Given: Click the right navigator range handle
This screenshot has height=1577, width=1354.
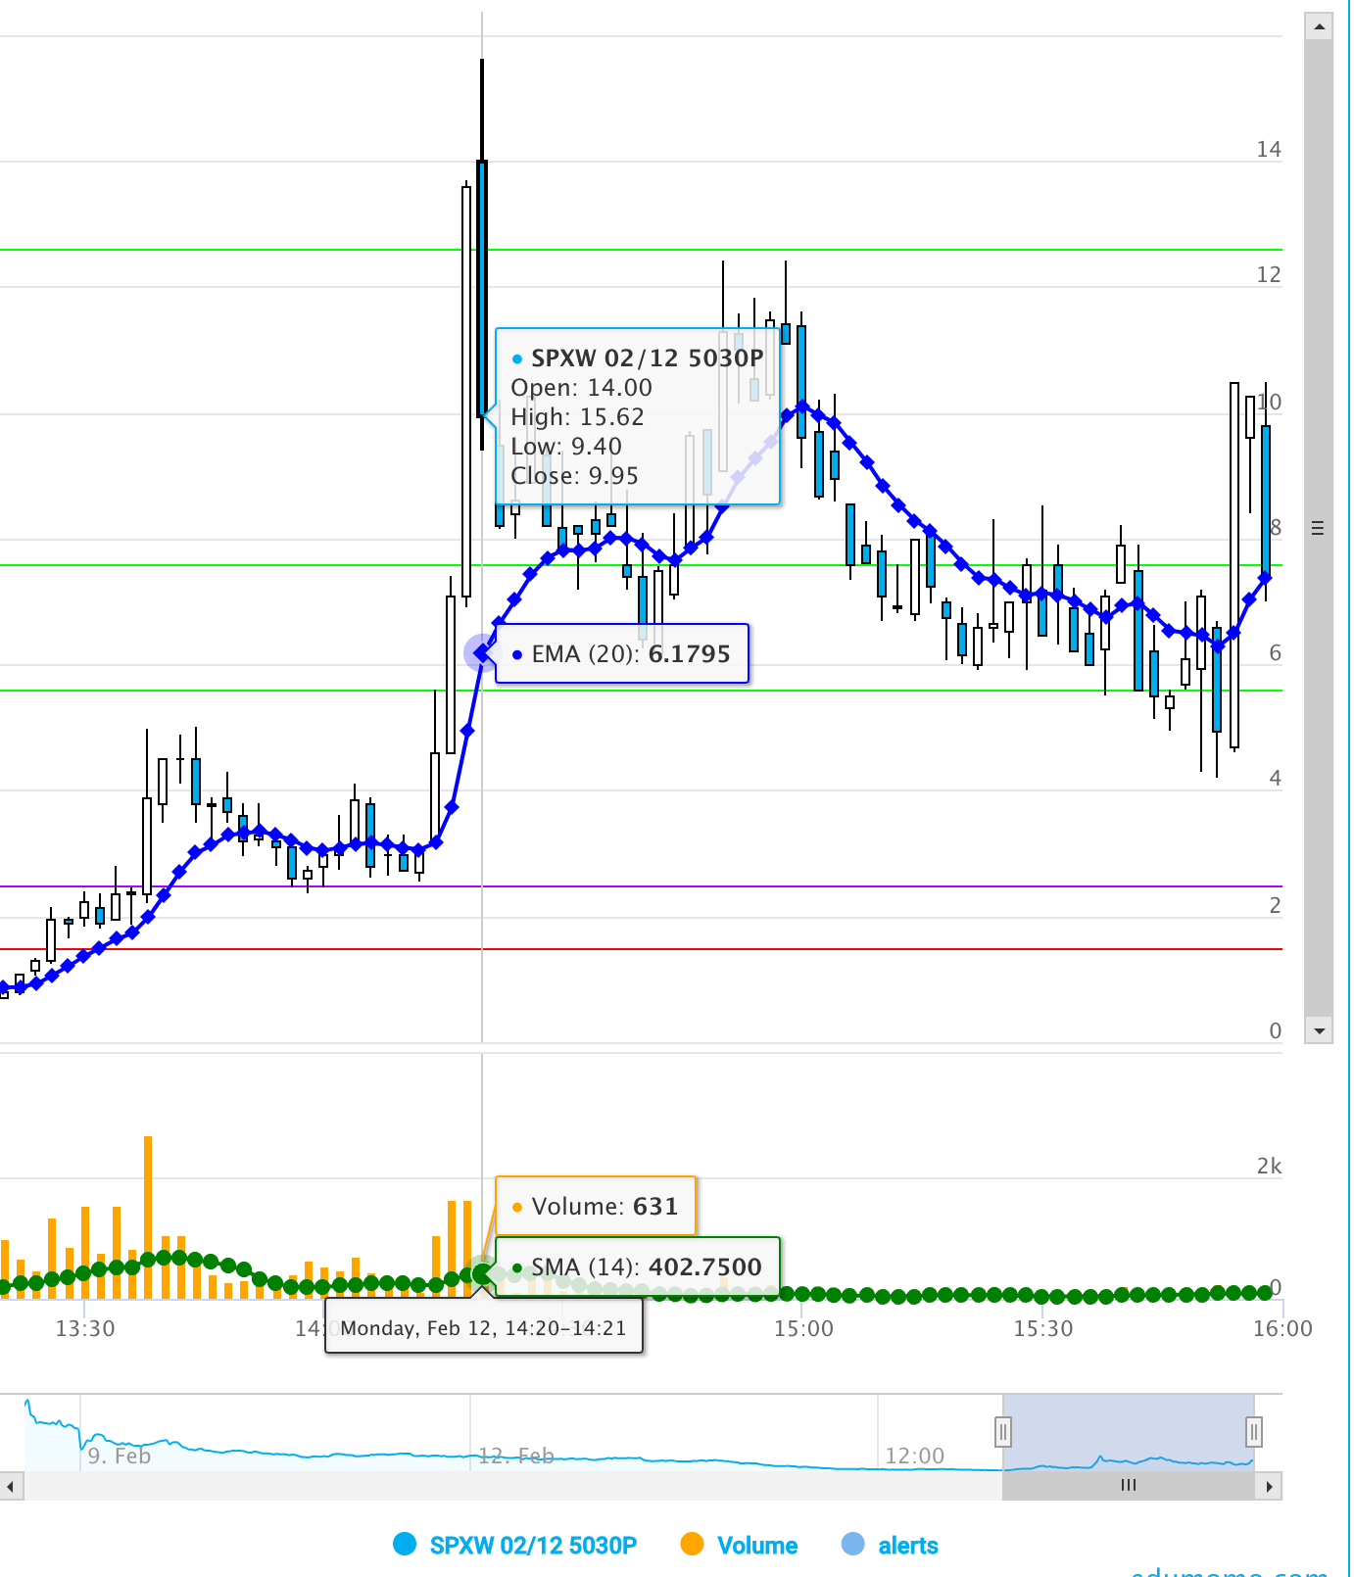Looking at the screenshot, I should pos(1254,1432).
